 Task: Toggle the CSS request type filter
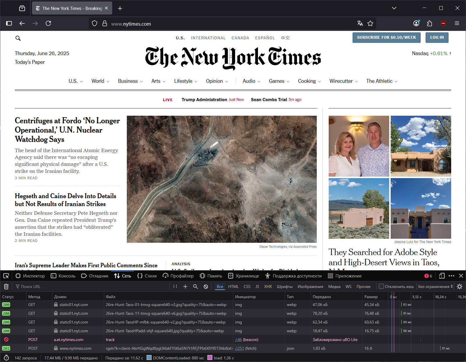[x=247, y=287]
